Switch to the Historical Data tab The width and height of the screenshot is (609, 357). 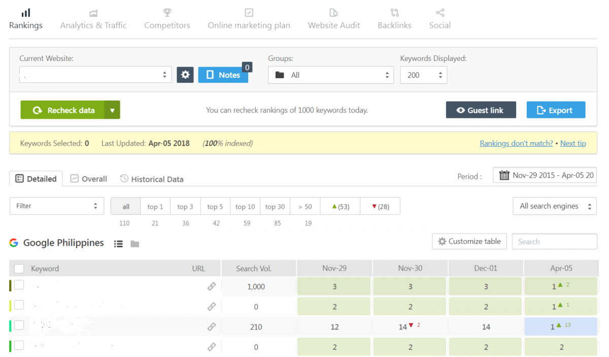pyautogui.click(x=152, y=179)
